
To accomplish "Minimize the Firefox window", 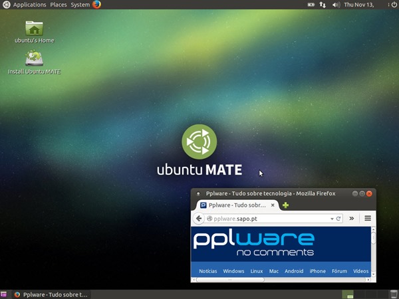I will coord(354,194).
